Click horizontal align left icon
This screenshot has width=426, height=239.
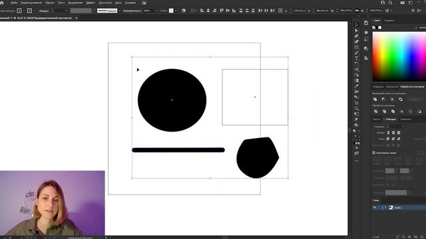coord(202,11)
